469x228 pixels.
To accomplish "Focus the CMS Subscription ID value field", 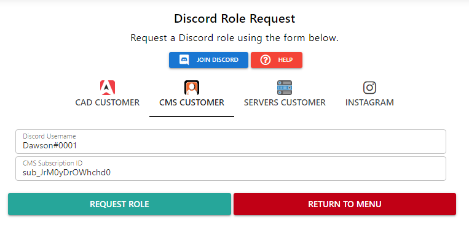I will coord(231,169).
